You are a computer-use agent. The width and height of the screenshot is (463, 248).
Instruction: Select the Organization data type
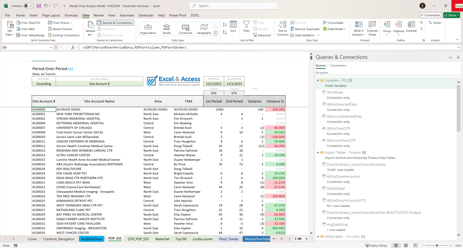click(148, 29)
